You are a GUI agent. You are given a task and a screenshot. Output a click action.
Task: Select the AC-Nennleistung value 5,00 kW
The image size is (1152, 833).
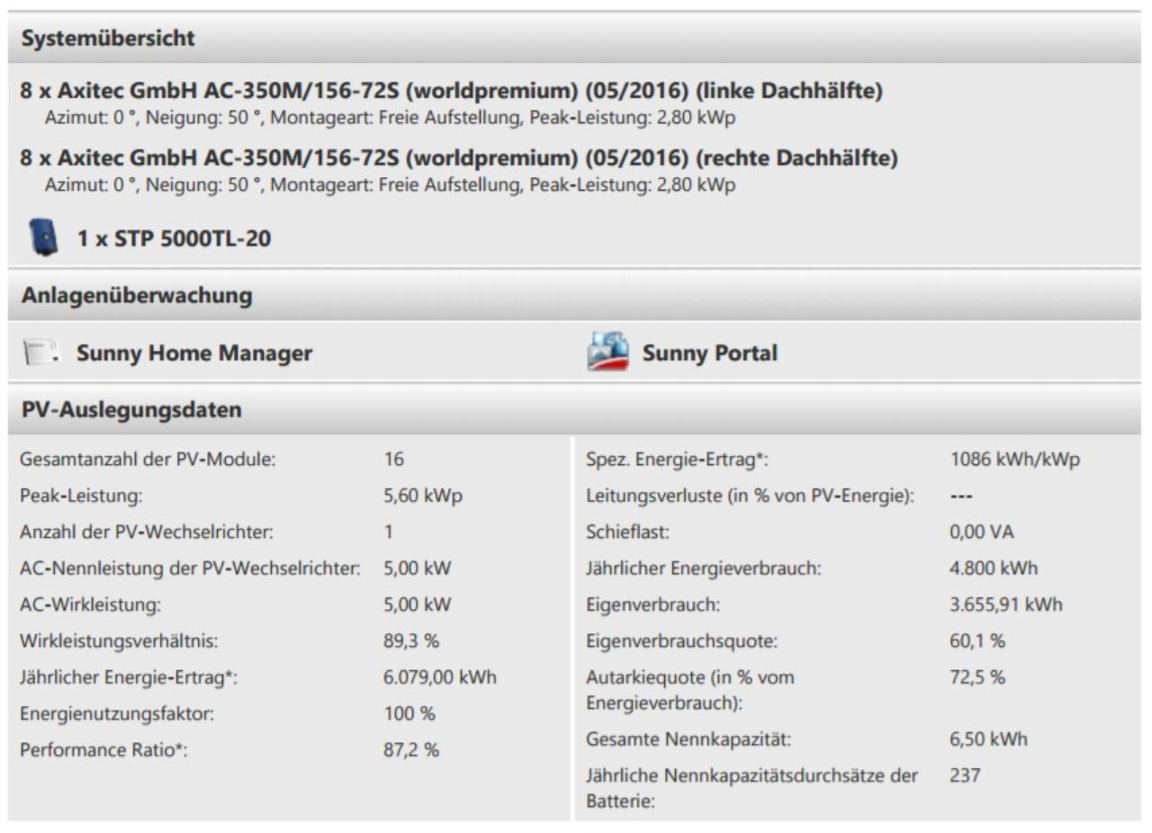417,569
